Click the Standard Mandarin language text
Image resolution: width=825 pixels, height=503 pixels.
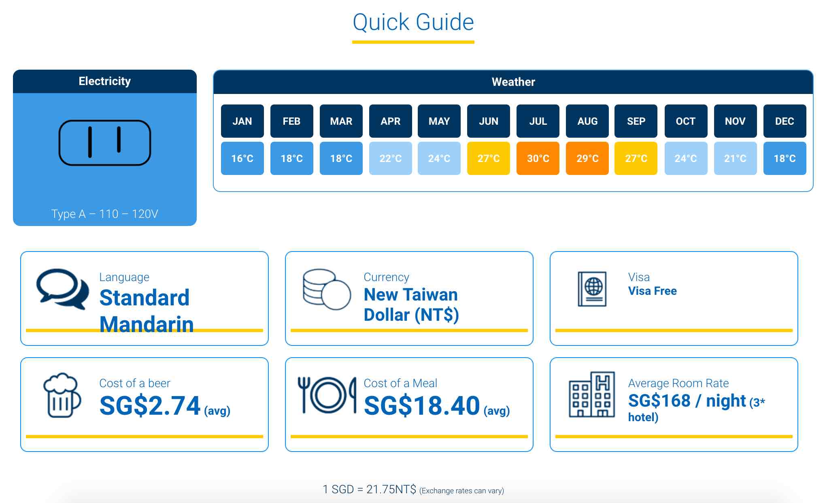coord(146,310)
